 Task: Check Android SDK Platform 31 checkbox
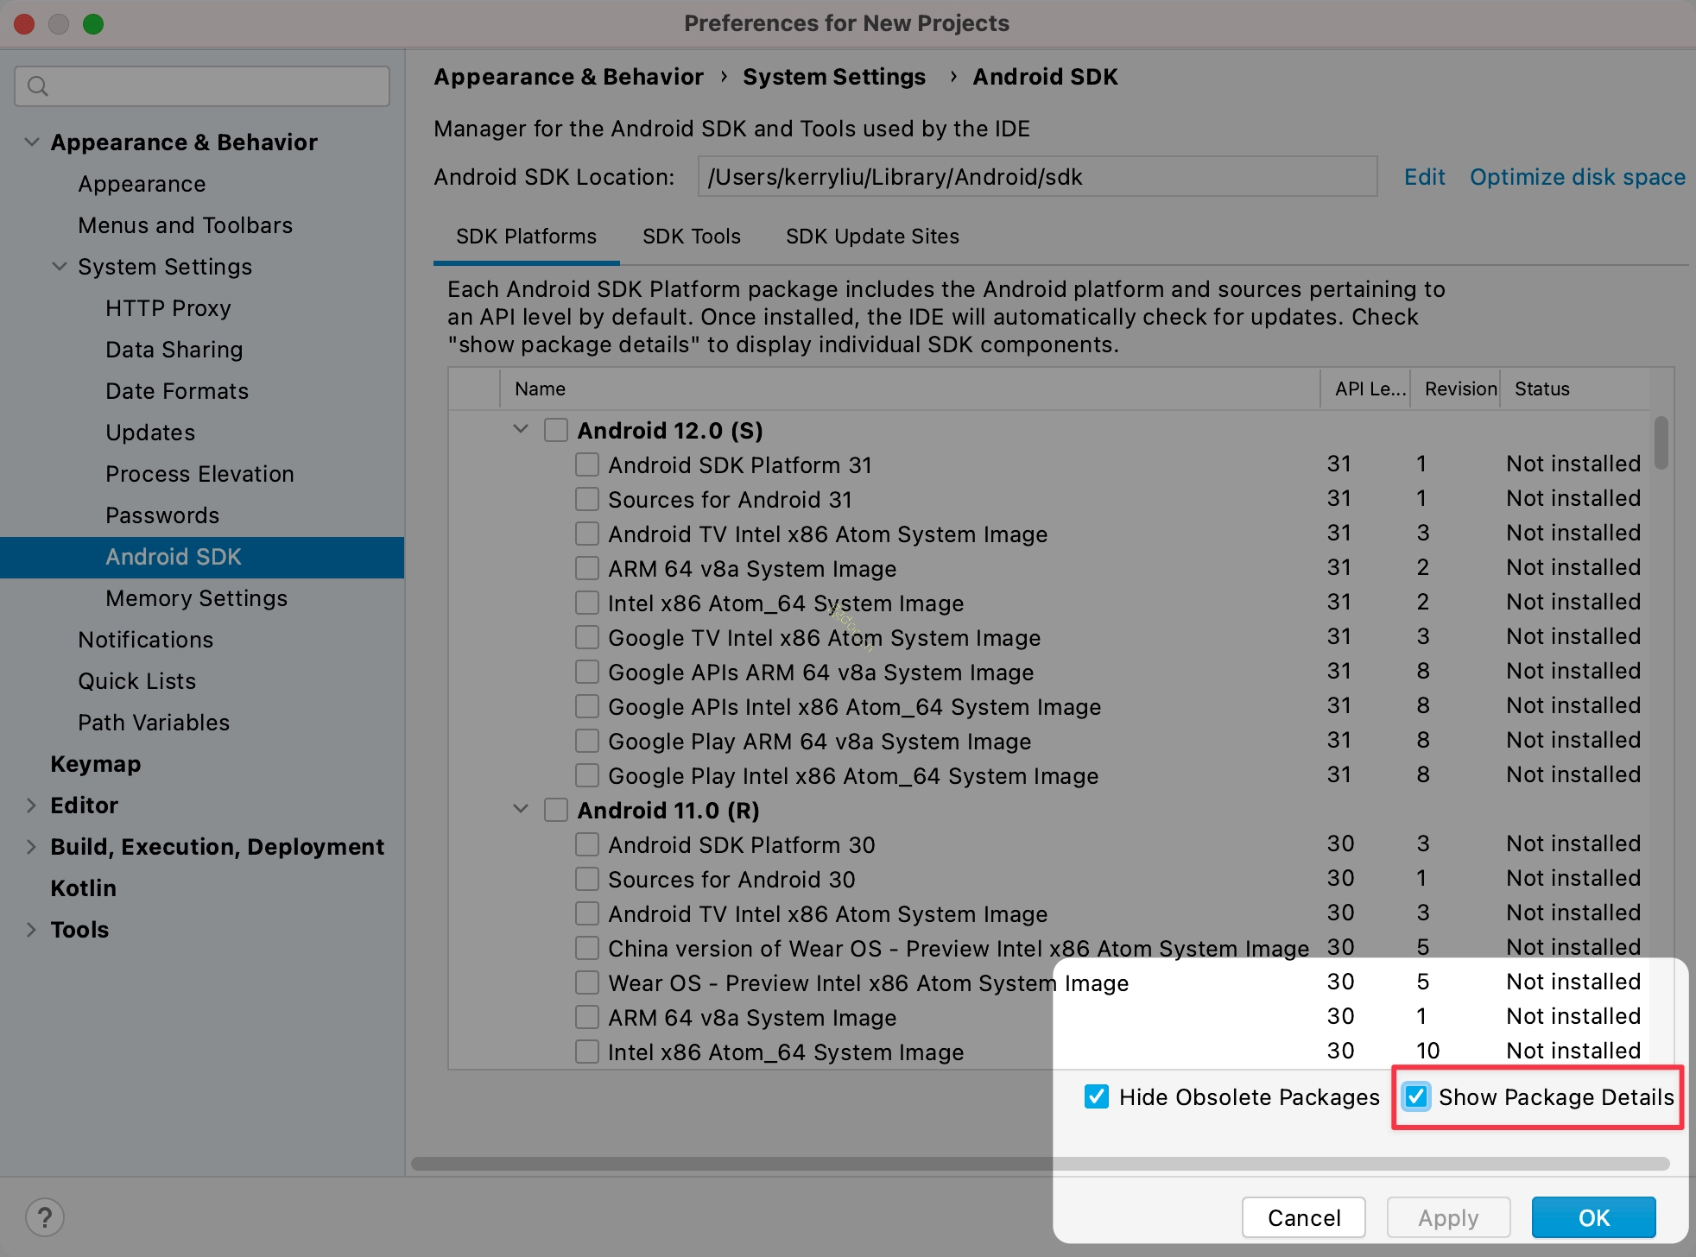pyautogui.click(x=587, y=464)
